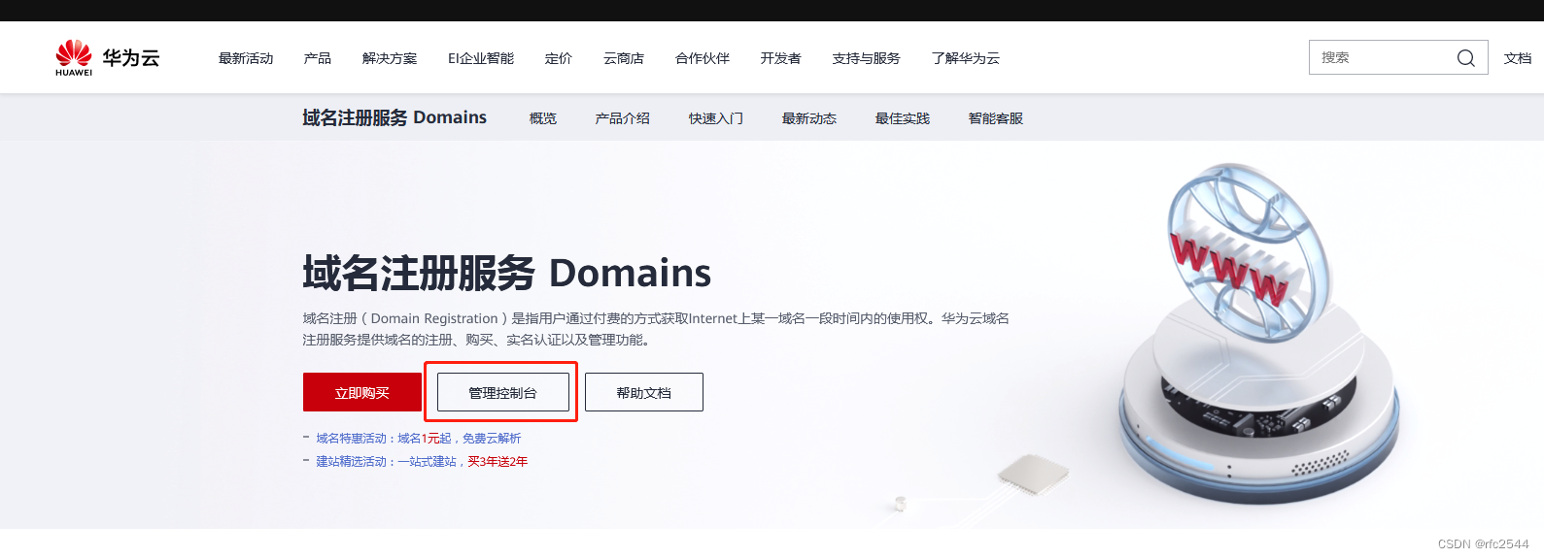Click the red 立即购买 button
This screenshot has width=1544, height=558.
(362, 392)
